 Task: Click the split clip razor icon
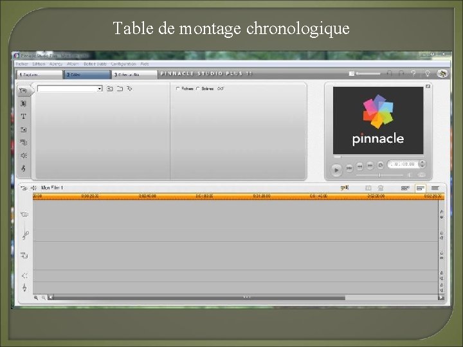368,188
